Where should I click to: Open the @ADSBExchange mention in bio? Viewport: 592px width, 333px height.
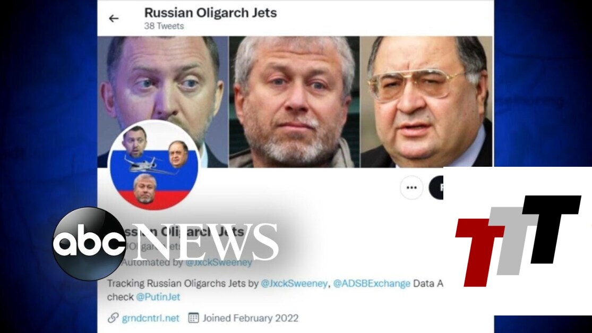372,284
